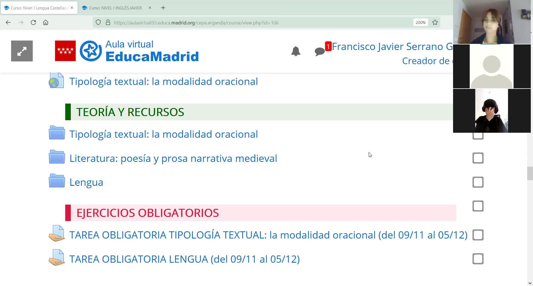Open TAREA OBLIGATORIA TIPOLOGÍA TEXTUAL assignment
Image resolution: width=533 pixels, height=286 pixels.
tap(268, 235)
